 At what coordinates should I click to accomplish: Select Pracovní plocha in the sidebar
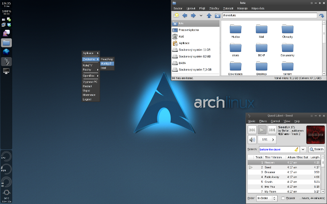click(x=195, y=30)
